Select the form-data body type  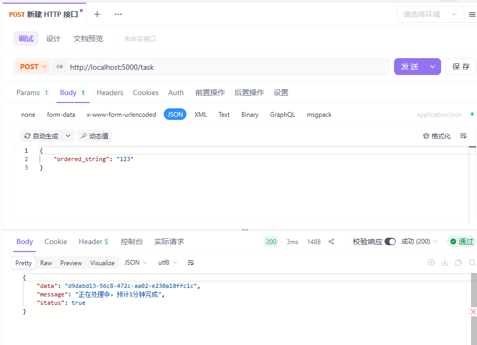point(61,115)
